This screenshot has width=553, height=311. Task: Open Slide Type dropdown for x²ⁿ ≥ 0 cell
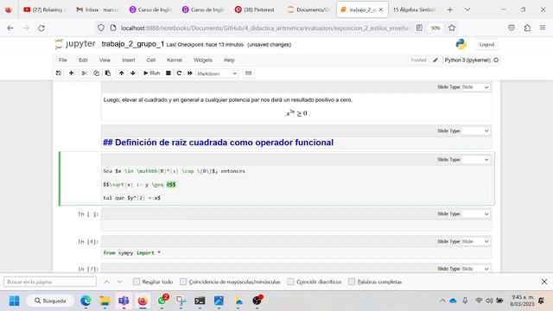476,87
